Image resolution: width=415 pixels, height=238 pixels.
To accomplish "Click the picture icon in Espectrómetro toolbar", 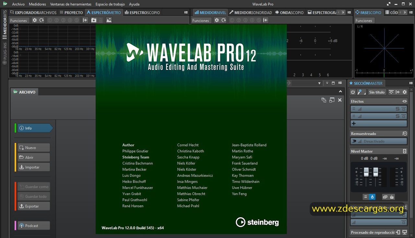I will [109, 20].
